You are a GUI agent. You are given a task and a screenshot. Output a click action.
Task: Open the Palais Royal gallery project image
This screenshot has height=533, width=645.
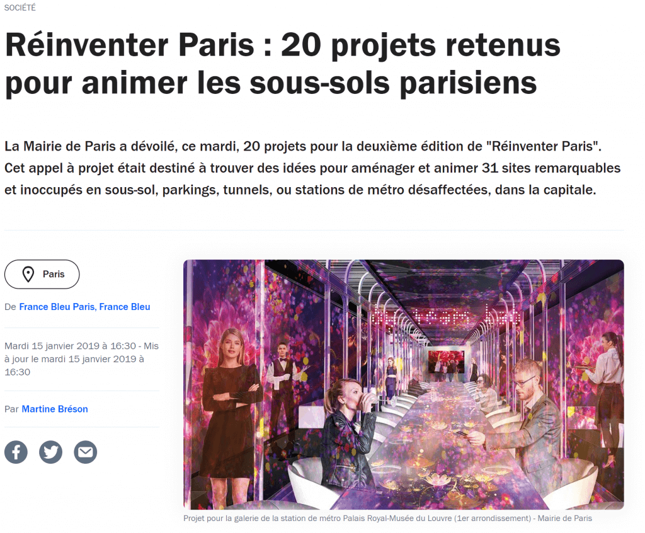(x=404, y=384)
